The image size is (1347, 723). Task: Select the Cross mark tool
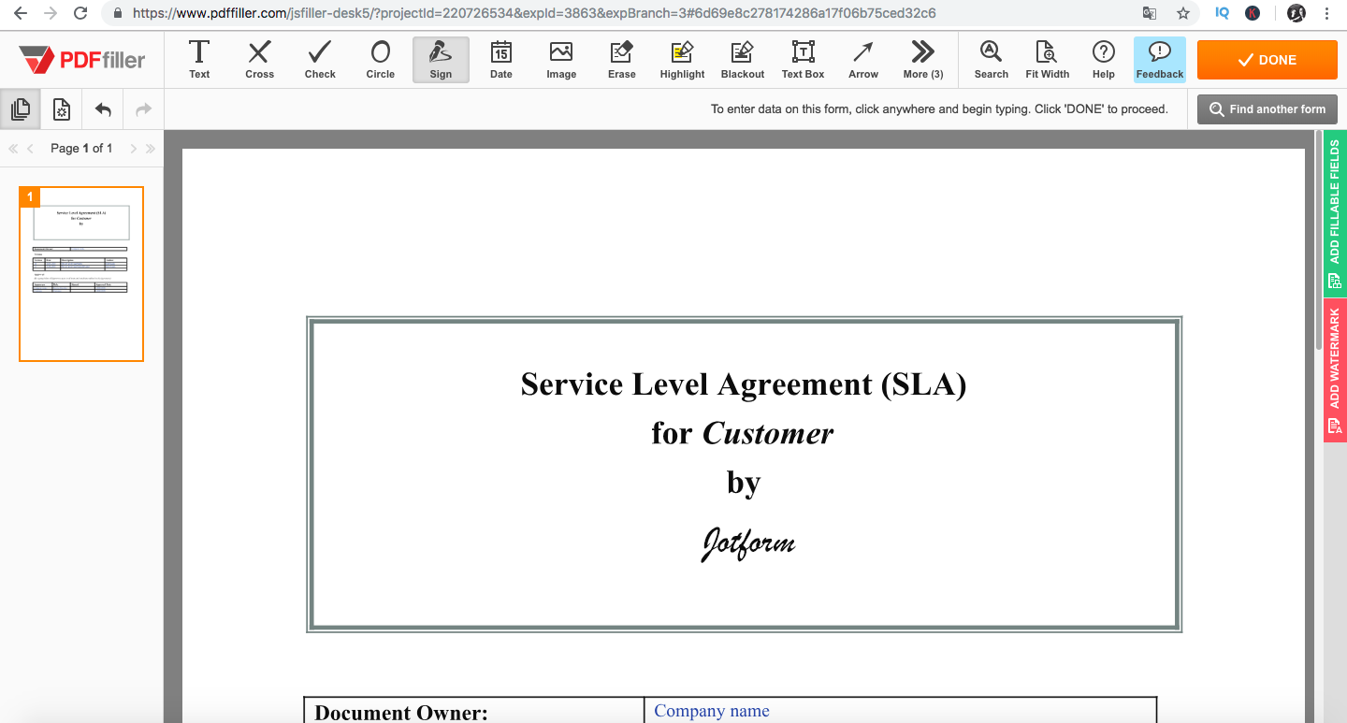coord(259,60)
